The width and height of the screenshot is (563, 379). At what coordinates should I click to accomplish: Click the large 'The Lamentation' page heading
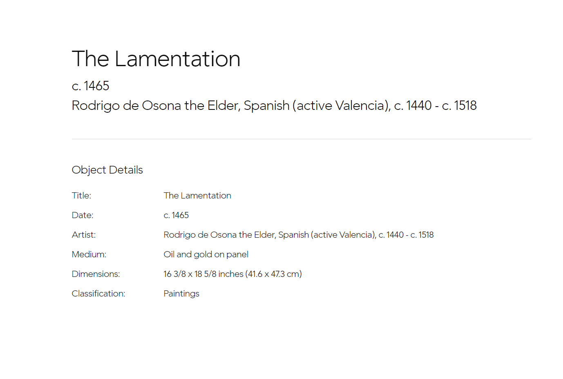pos(156,59)
